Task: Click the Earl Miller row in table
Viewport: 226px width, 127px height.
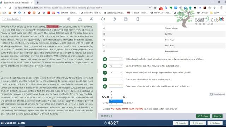Action: (164, 34)
